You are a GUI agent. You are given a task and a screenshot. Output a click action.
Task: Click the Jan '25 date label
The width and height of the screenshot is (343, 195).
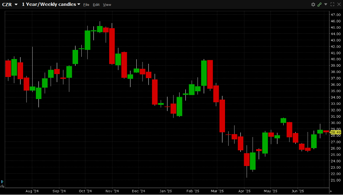coord(166,191)
